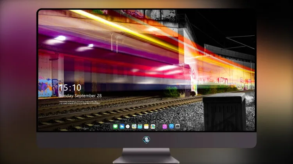
Task: Open the Maps dock icon
Action: [x=134, y=127]
